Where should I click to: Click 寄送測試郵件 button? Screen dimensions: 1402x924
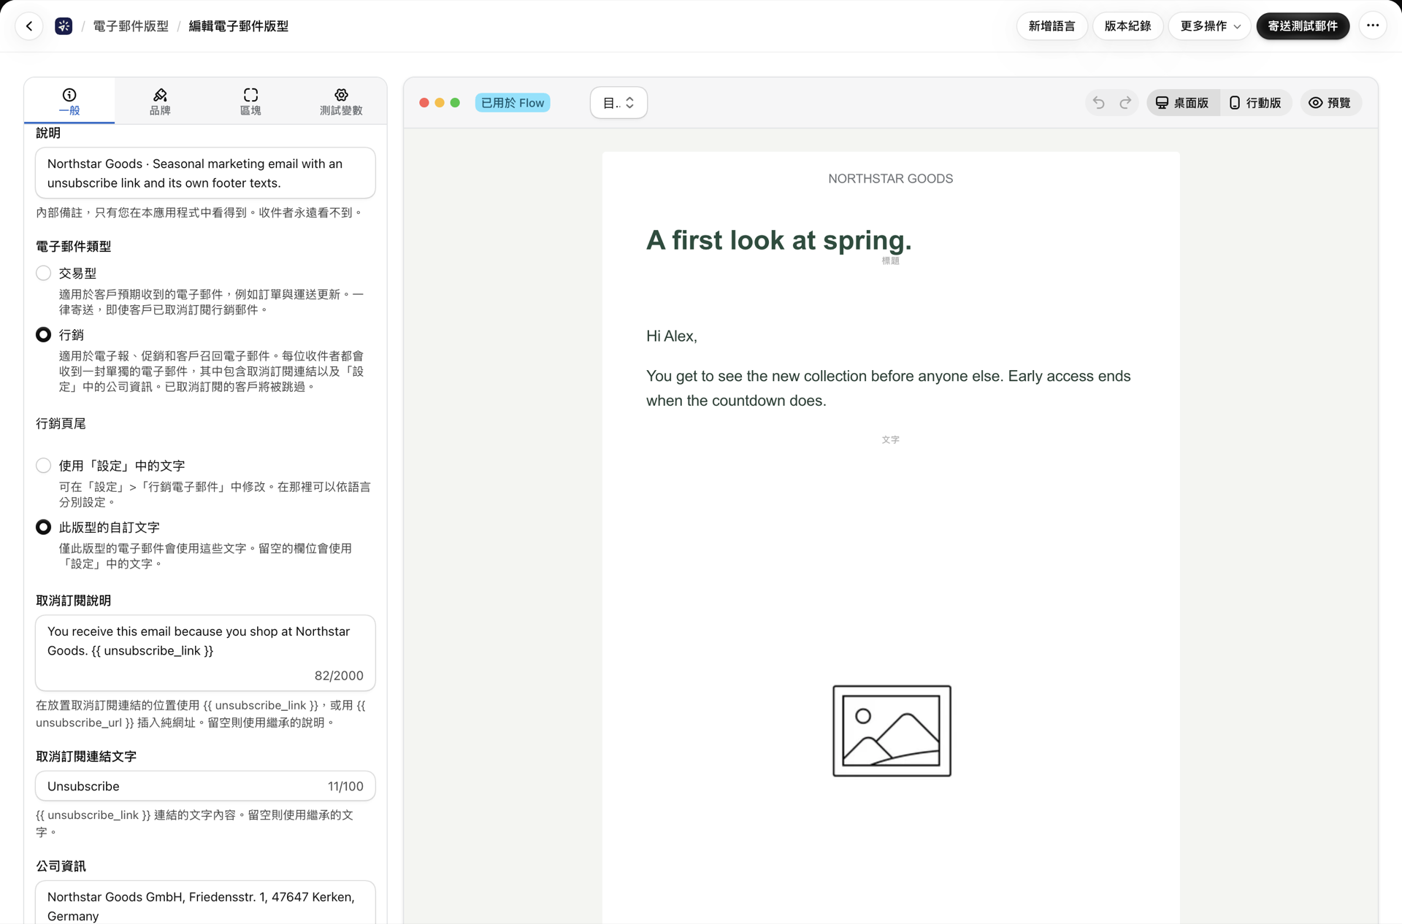(1303, 26)
